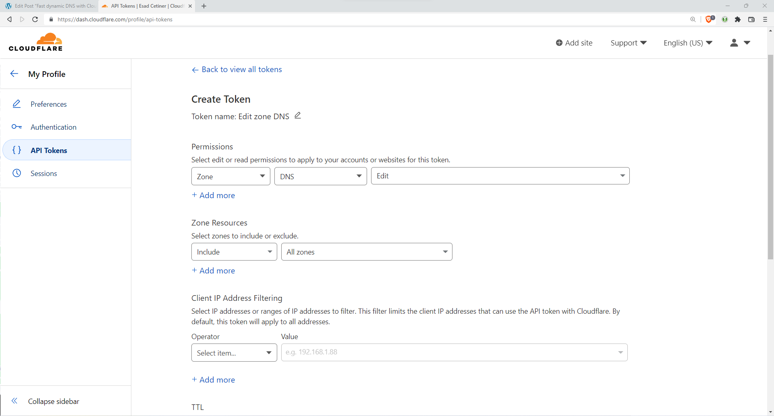Click the Authentication key icon
This screenshot has height=416, width=774.
point(17,127)
